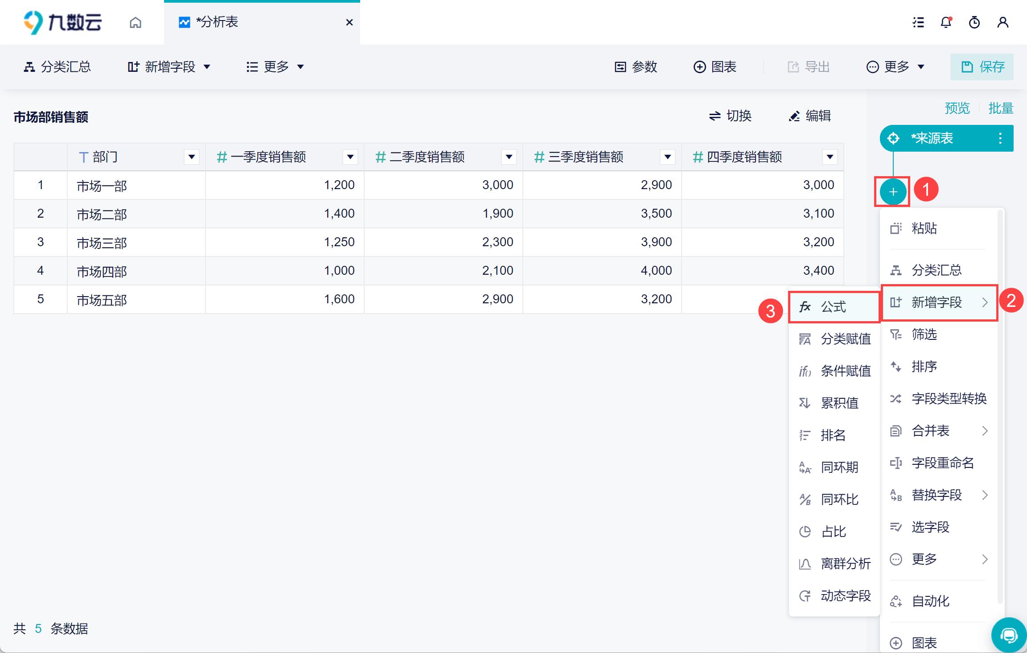The image size is (1027, 653).
Task: Click the 市场三部 cell
Action: 136,242
